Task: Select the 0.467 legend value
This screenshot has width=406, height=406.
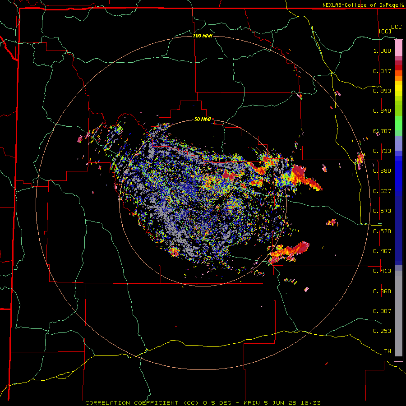Action: click(x=382, y=251)
